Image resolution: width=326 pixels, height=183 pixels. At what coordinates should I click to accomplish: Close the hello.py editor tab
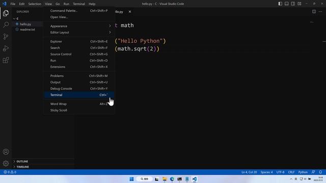[x=130, y=12]
